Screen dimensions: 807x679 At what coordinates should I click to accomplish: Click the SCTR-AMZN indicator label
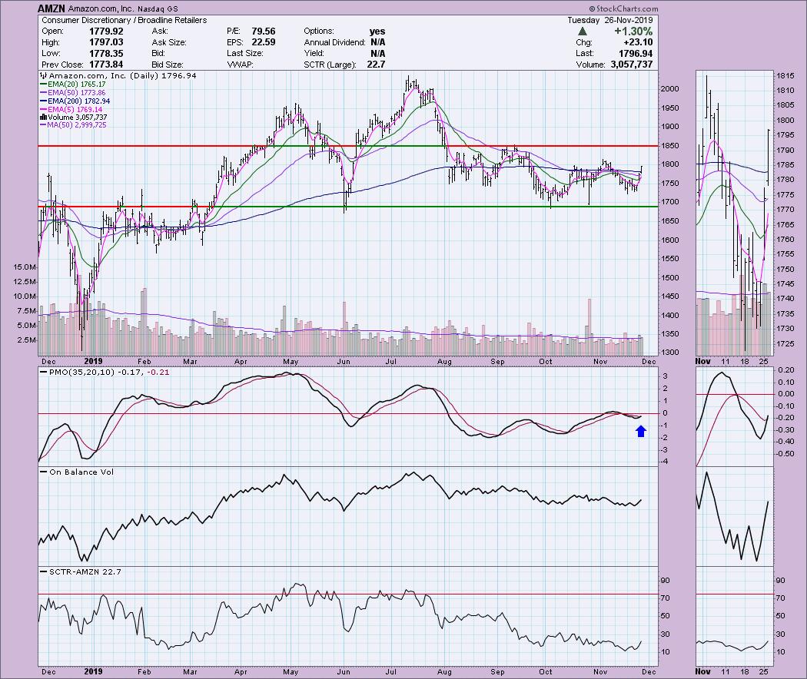pyautogui.click(x=76, y=571)
